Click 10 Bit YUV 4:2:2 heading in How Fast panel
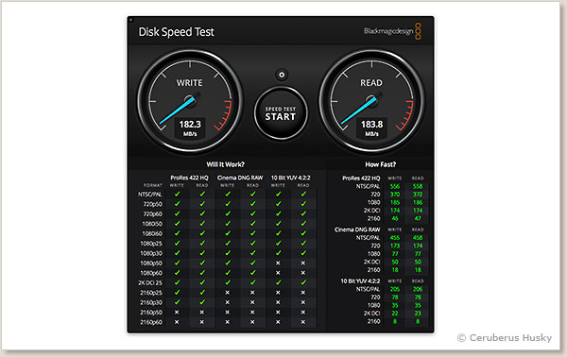Image resolution: width=567 pixels, height=357 pixels. coord(360,280)
